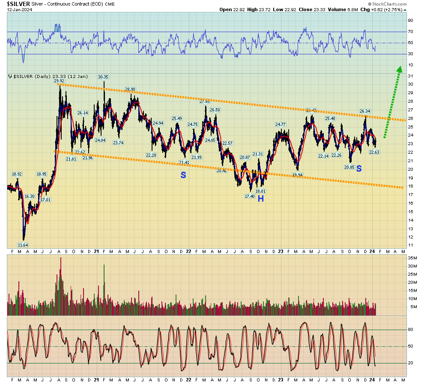The image size is (424, 384).
Task: Click the left blue S shoulder label
Action: (x=183, y=175)
